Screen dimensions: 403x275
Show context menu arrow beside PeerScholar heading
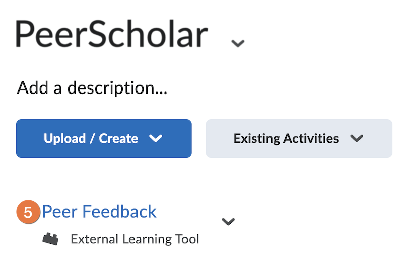[x=238, y=43]
